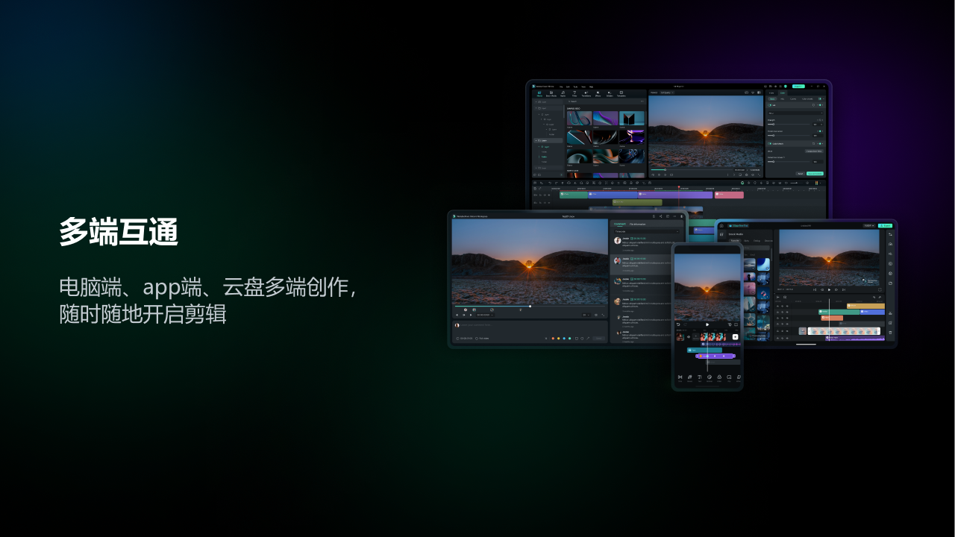Screen dimensions: 955x537
Task: Click the undo arrow in the mobile editor
Action: pyautogui.click(x=678, y=324)
